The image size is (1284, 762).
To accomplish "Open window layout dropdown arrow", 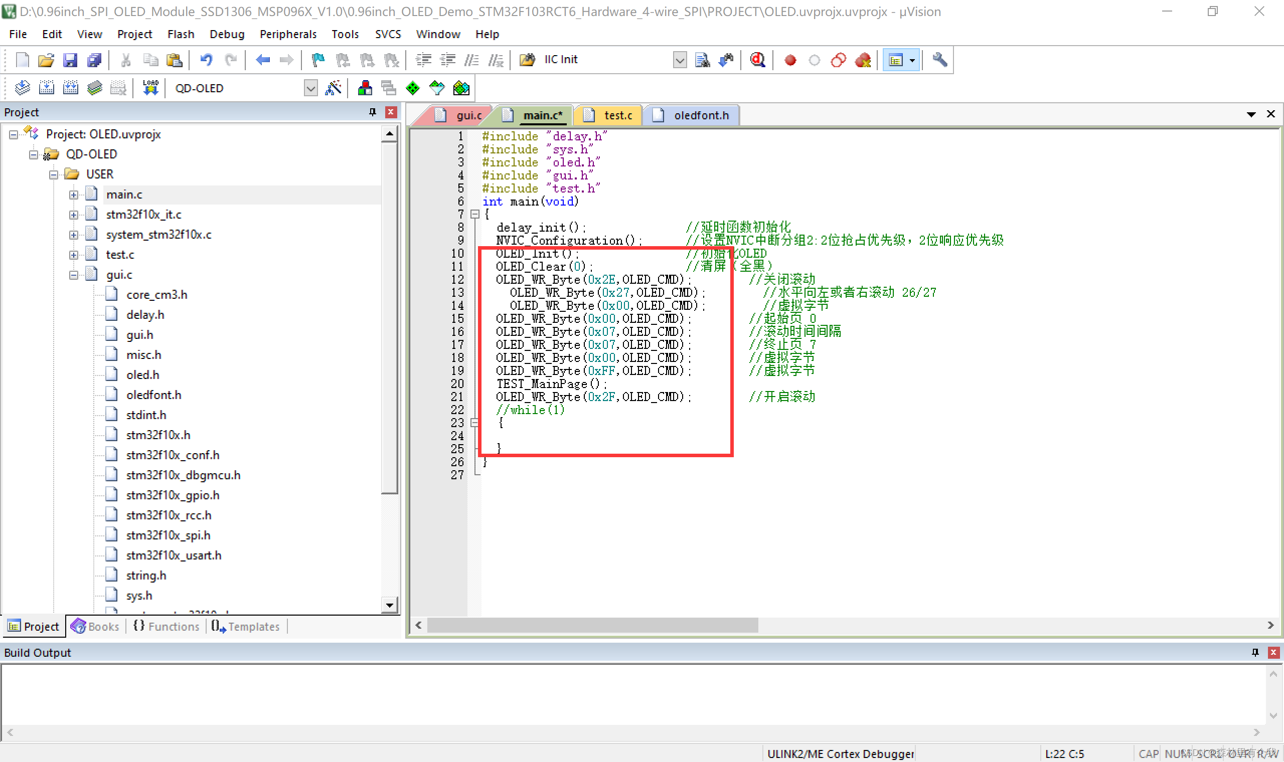I will coord(912,60).
